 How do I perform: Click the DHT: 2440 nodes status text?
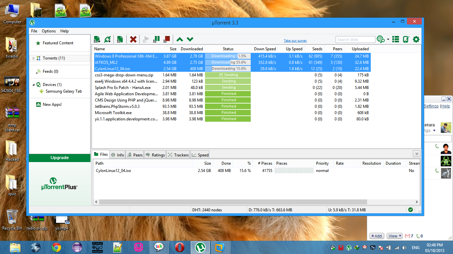207,210
